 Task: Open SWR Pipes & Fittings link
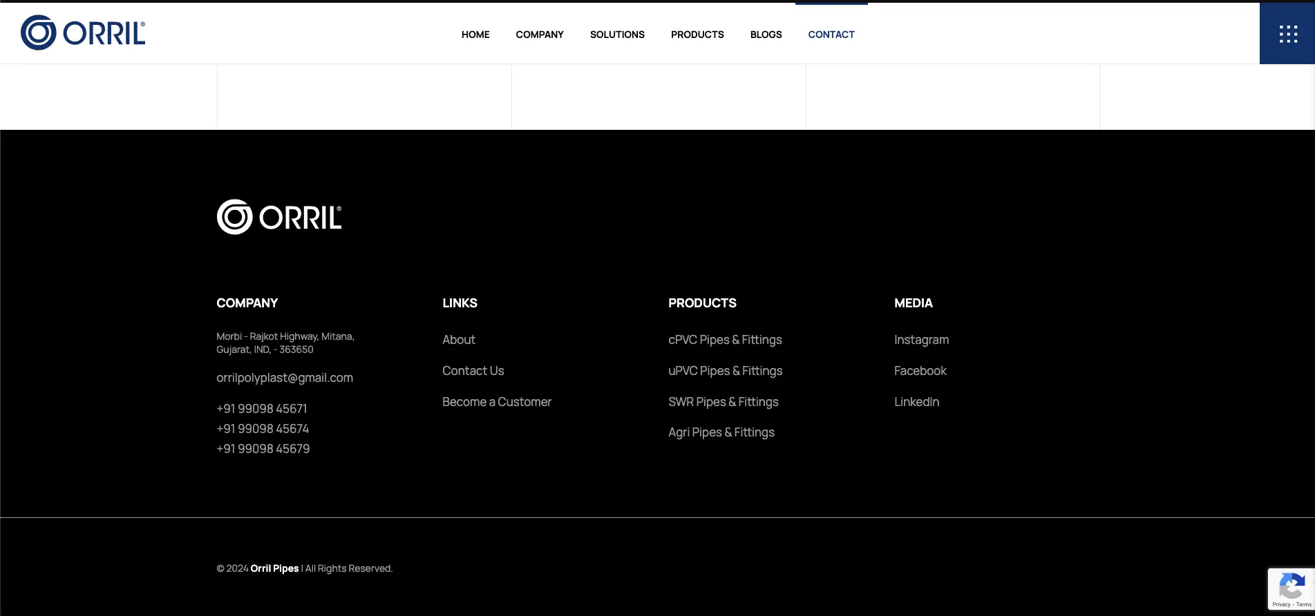tap(723, 402)
